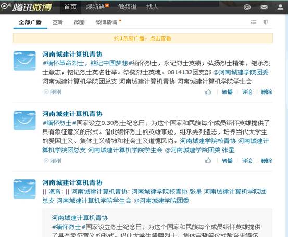Switch to list view icon
The image size is (288, 237).
pyautogui.click(x=254, y=22)
